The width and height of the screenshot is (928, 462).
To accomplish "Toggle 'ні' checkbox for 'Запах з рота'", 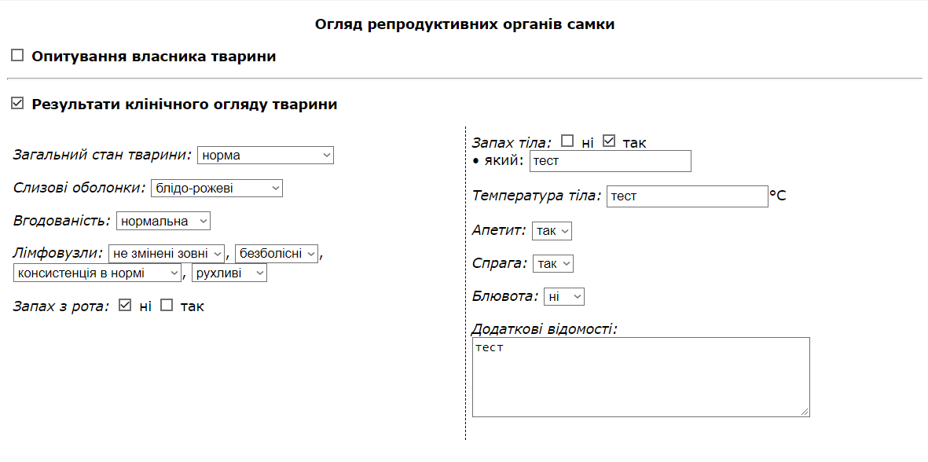I will pyautogui.click(x=124, y=305).
